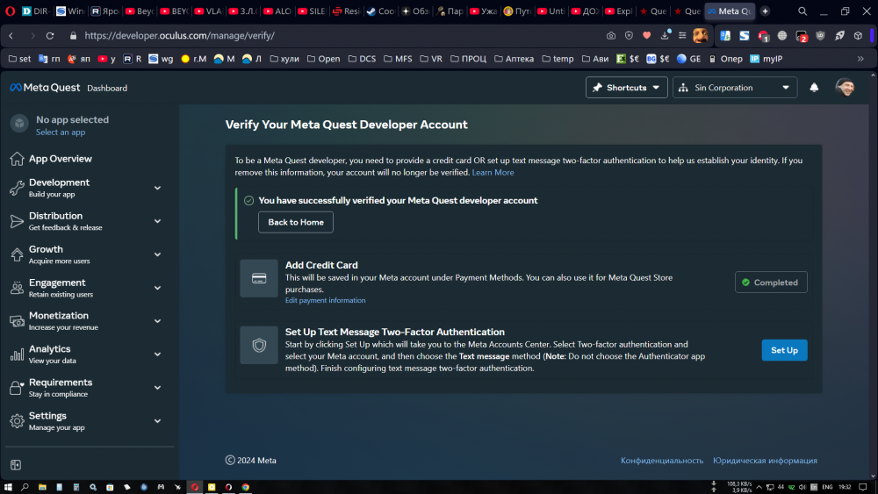Click the two-factor shield icon
Viewport: 878px width, 494px height.
pos(259,345)
